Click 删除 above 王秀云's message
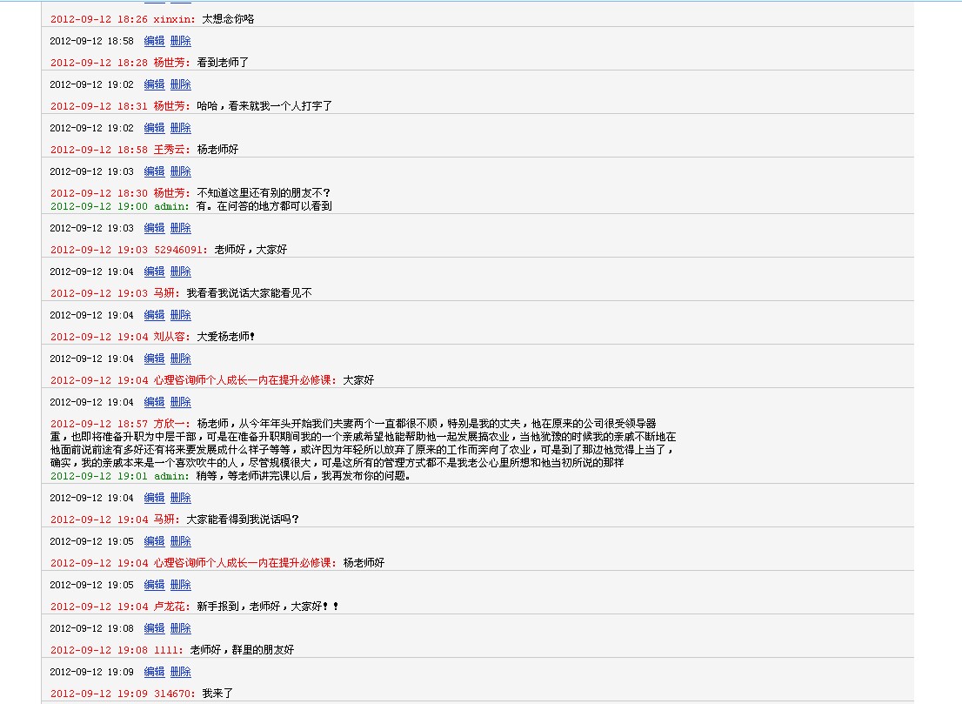Screen dimensions: 962x704 pos(180,128)
